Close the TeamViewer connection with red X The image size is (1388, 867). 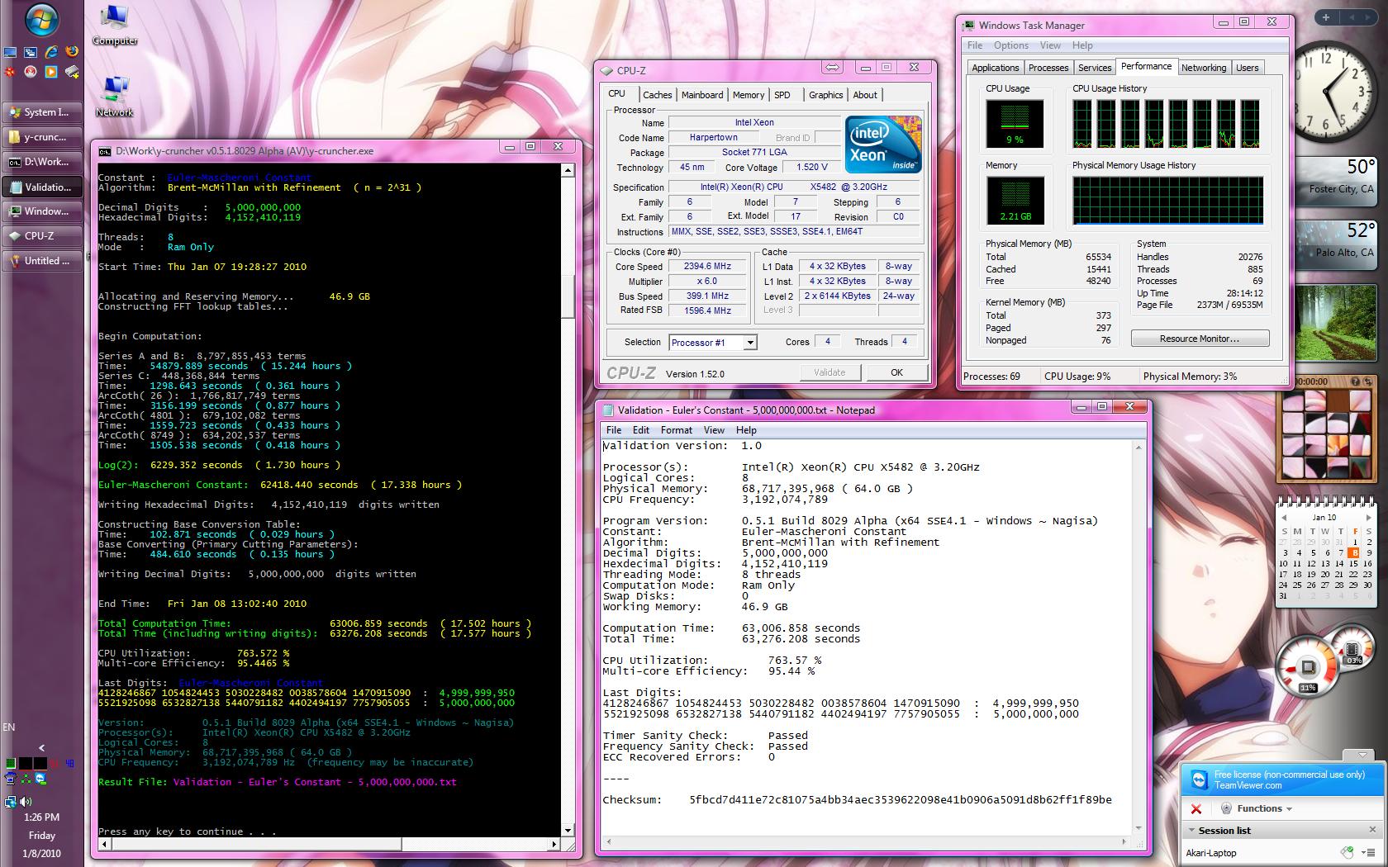(1195, 809)
